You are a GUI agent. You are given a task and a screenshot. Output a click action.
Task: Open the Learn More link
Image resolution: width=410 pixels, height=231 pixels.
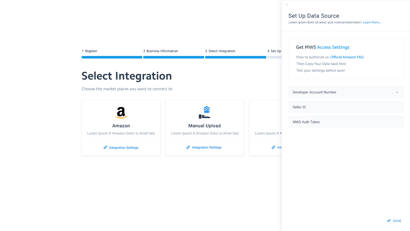tap(372, 22)
